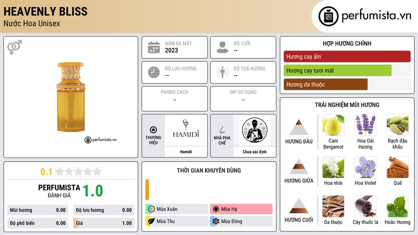The height and width of the screenshot is (235, 418).
Task: Click the Nước Hoa Unisex subtitle
Action: coord(32,23)
